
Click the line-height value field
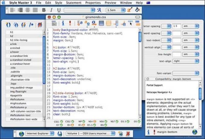coord(177,54)
